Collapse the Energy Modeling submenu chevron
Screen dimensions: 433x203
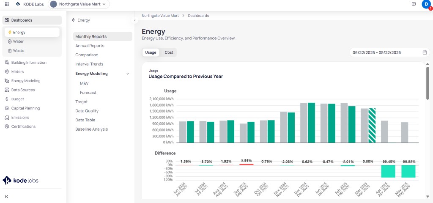point(128,74)
